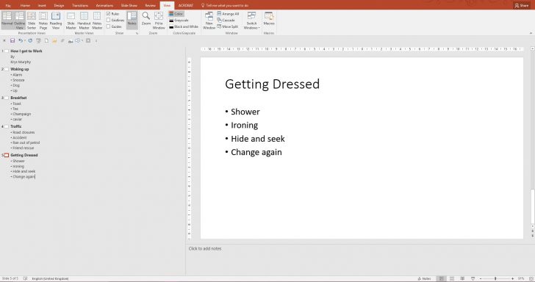The height and width of the screenshot is (282, 535).
Task: Switch to the Transitions tab
Action: [80, 5]
